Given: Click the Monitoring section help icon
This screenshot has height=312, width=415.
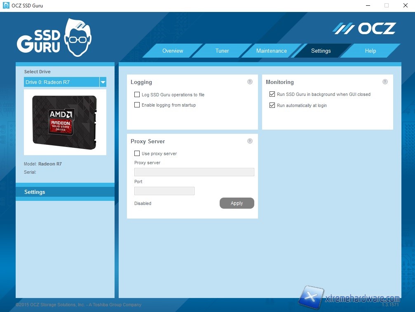Looking at the screenshot, I should click(x=385, y=82).
